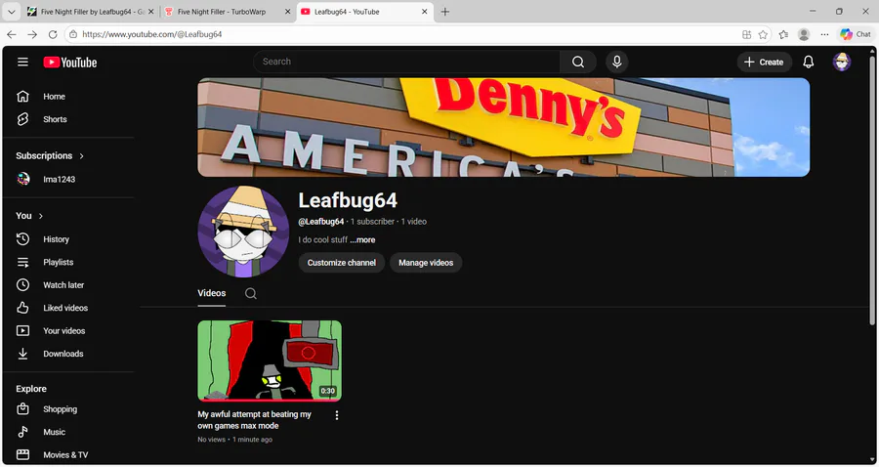879x467 pixels.
Task: Click Customize channel button
Action: (x=342, y=263)
